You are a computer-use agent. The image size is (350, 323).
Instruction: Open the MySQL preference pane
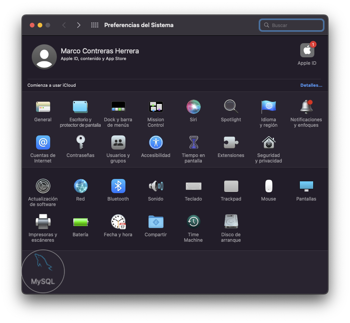click(43, 269)
